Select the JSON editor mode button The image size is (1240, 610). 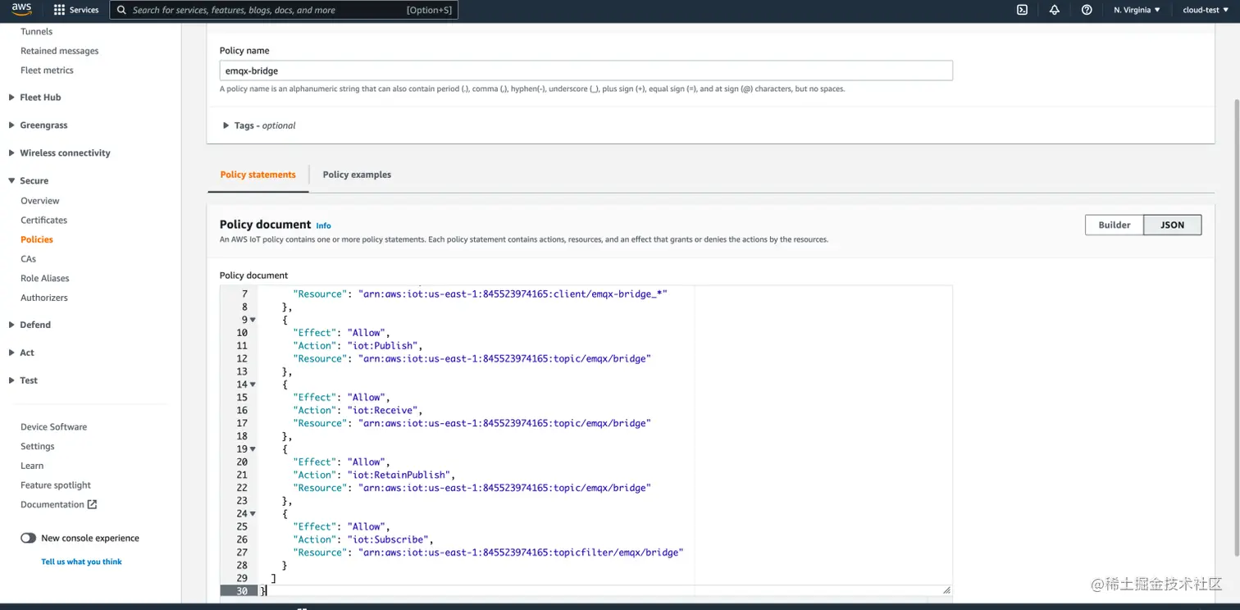click(x=1173, y=225)
